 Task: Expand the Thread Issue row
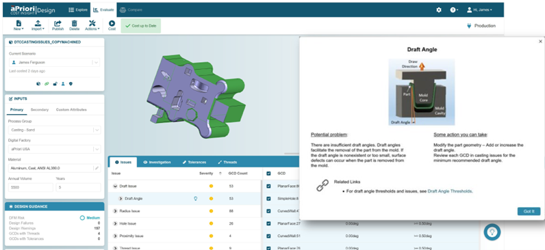pos(115,248)
